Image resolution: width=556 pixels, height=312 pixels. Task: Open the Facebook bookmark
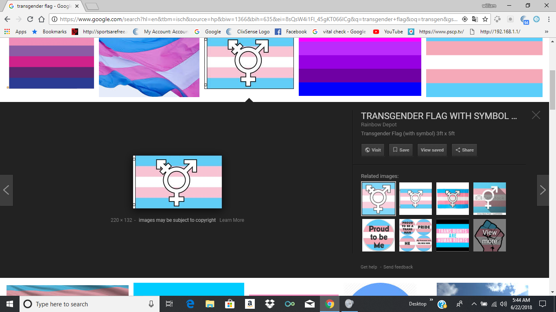coord(291,32)
